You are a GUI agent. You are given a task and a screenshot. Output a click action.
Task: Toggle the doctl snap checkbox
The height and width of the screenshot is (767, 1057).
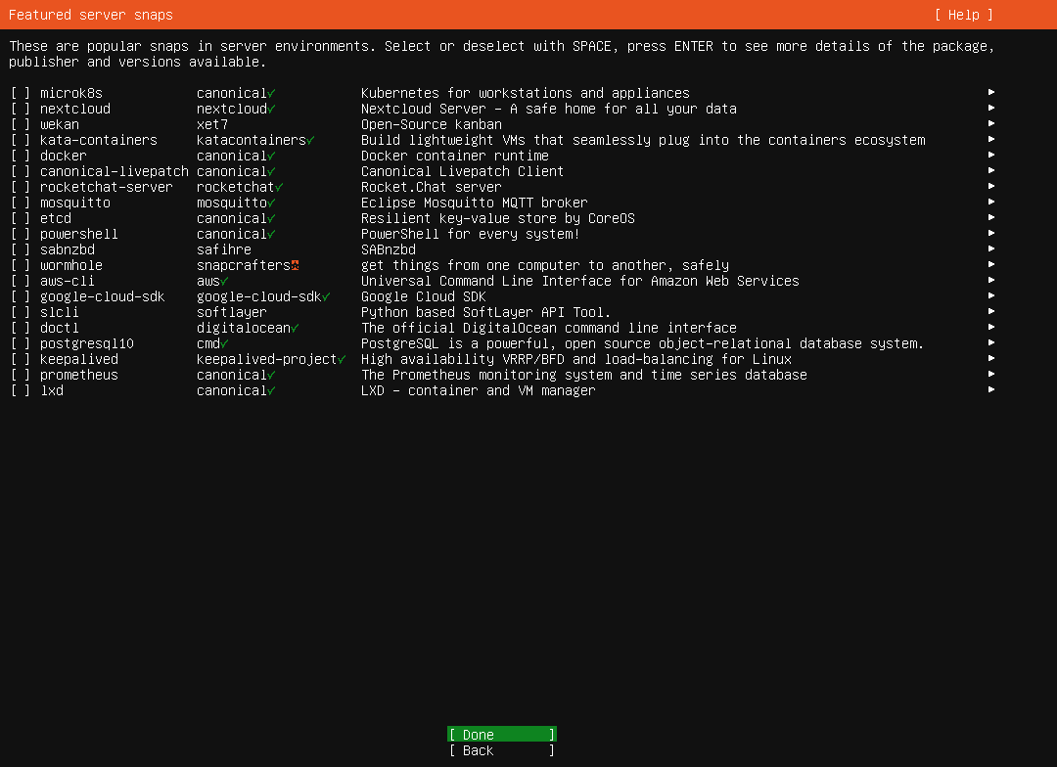(x=21, y=329)
